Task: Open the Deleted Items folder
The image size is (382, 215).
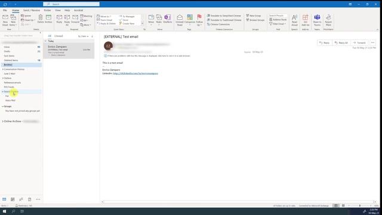Action: pos(11,60)
